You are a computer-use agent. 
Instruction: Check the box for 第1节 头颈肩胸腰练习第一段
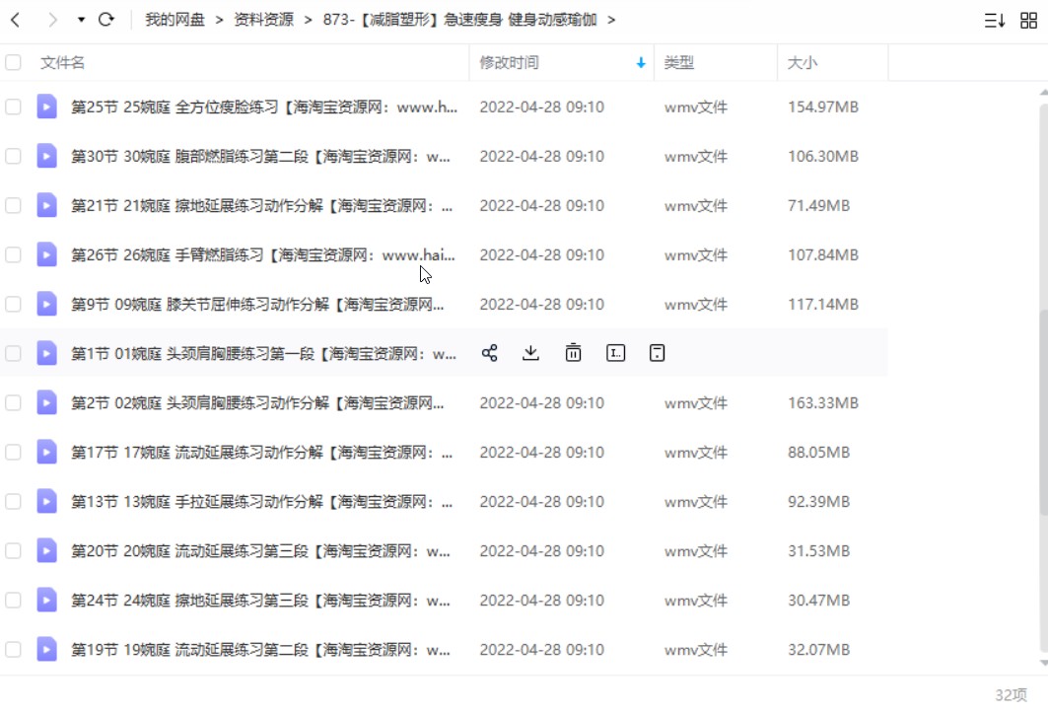[x=13, y=353]
